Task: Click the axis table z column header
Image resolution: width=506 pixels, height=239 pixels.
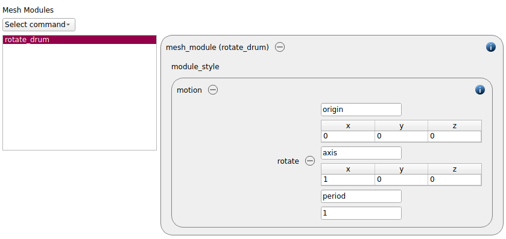Action: (455, 169)
